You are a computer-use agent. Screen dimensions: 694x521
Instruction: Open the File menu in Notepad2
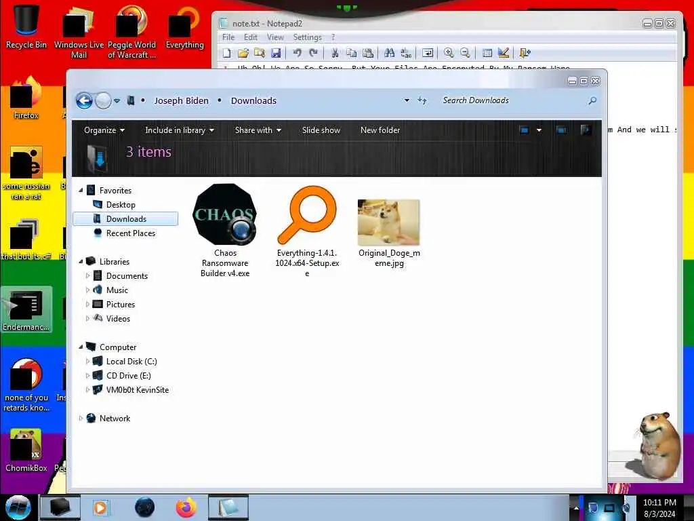pos(228,37)
